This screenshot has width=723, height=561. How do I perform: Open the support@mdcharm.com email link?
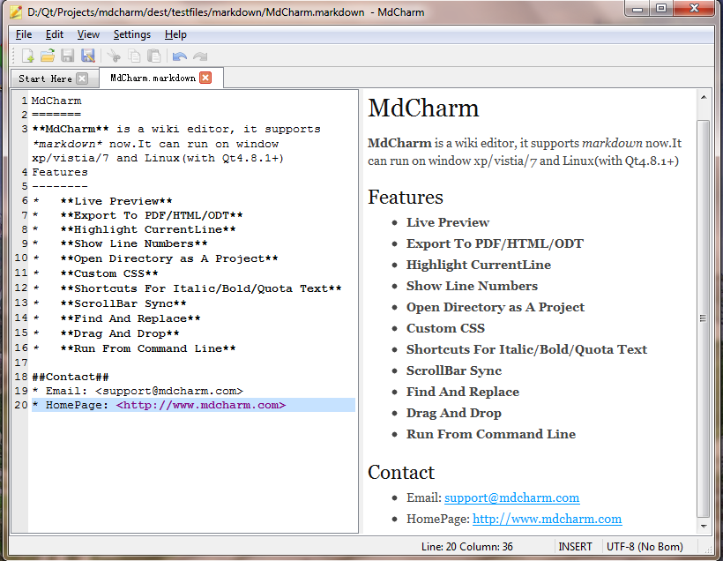(511, 497)
